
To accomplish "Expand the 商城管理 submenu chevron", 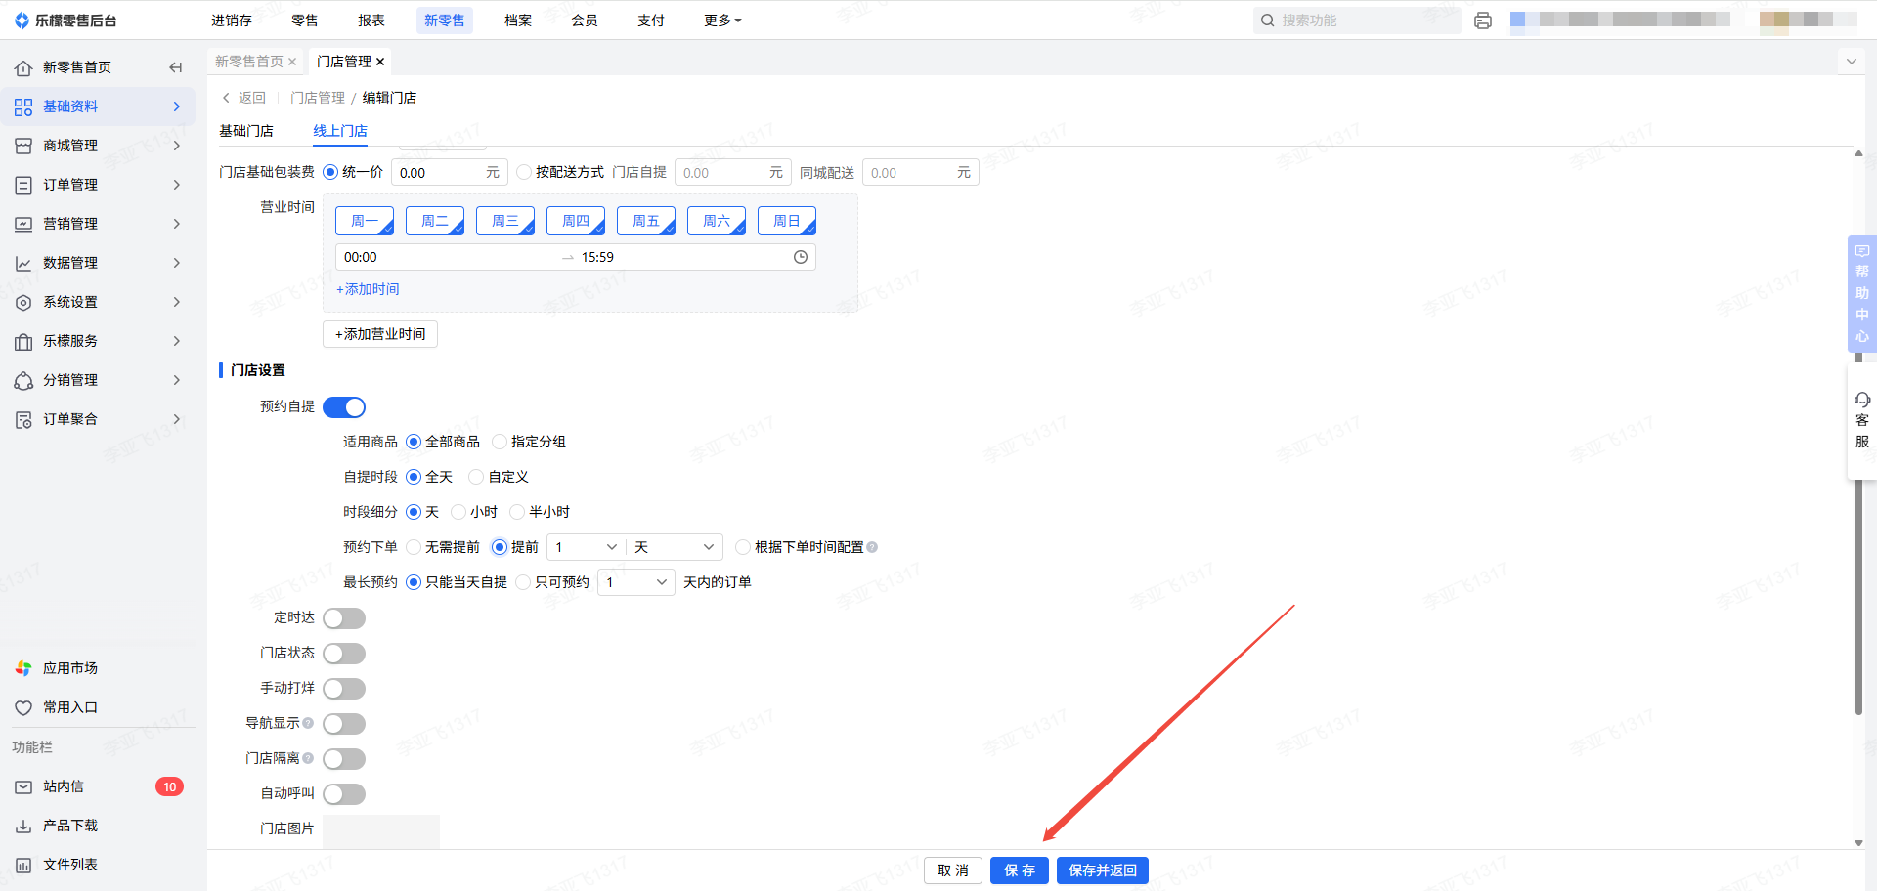I will (x=177, y=146).
